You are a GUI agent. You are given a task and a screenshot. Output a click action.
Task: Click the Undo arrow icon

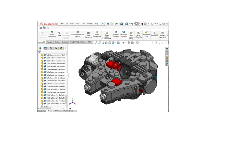[131, 24]
